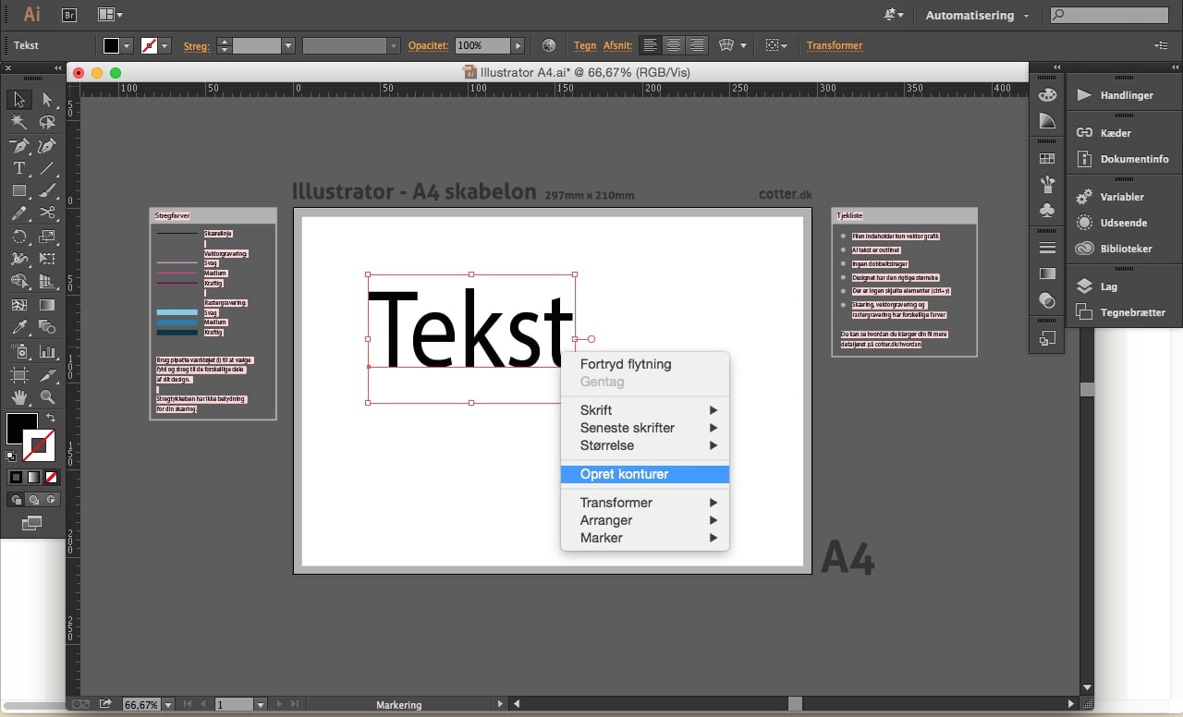Click the Tegn link in control bar
The width and height of the screenshot is (1183, 717).
[x=585, y=45]
